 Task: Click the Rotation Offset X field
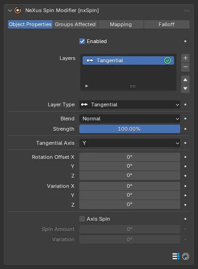[x=129, y=157]
